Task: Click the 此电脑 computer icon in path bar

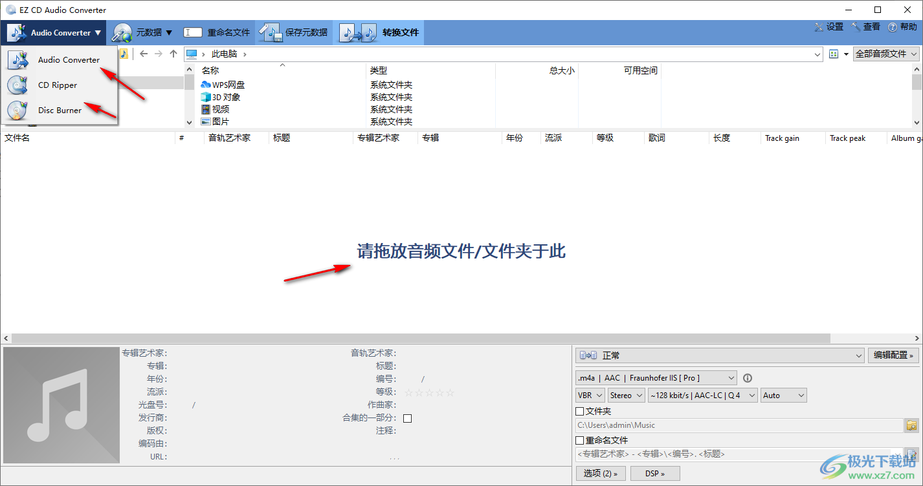Action: (192, 54)
